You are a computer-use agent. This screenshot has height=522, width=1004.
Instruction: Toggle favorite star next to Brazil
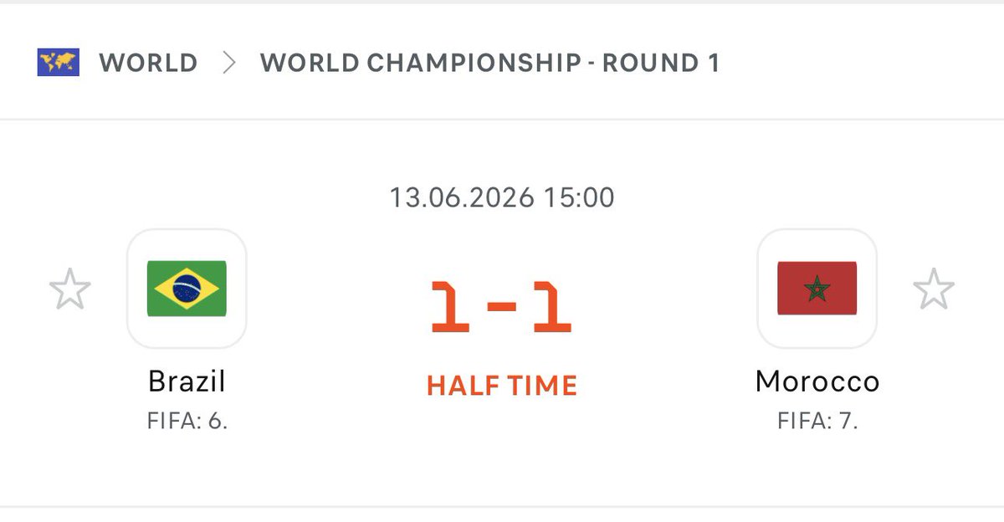click(x=70, y=289)
